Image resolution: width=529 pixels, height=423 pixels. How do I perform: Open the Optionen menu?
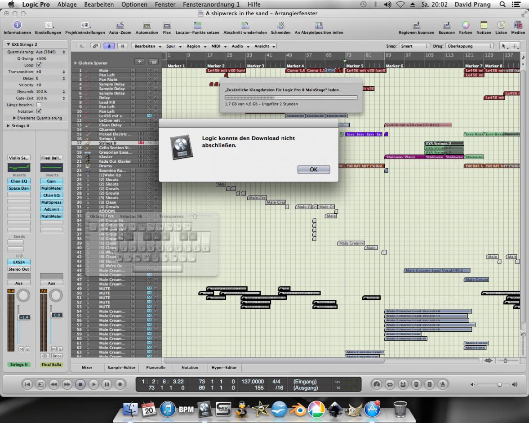(x=134, y=4)
